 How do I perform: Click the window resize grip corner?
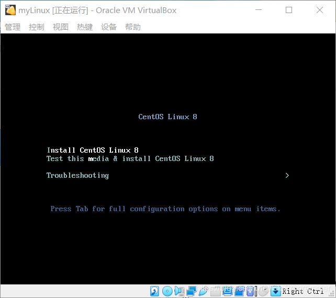(331, 294)
